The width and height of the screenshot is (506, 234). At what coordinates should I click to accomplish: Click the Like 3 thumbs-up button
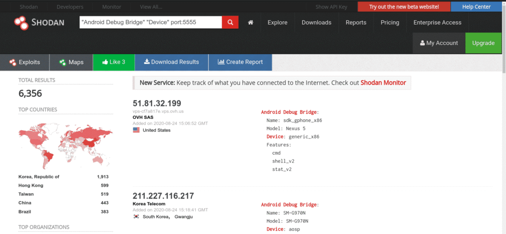tap(114, 62)
